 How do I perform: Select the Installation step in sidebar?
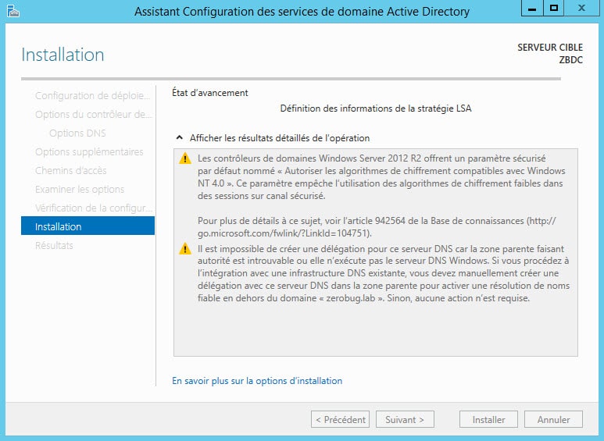[88, 226]
